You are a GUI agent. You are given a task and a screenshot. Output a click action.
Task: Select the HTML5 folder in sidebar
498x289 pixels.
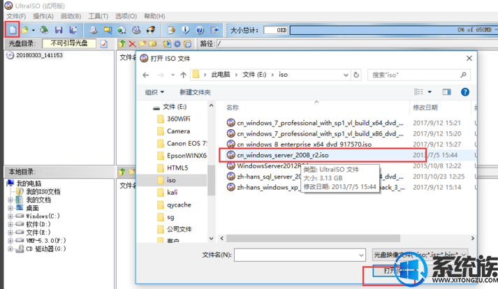(x=177, y=168)
